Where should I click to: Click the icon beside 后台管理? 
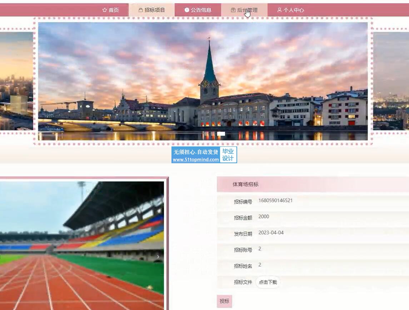coord(233,10)
